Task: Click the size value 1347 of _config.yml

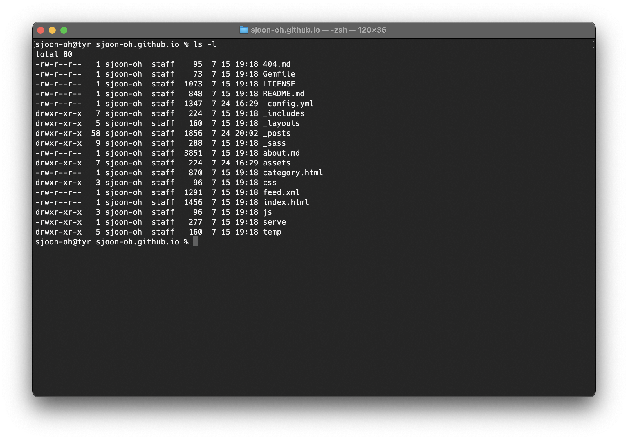Action: pyautogui.click(x=193, y=104)
